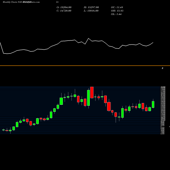Select the low price text L: 13016.00
Viewport: 170px width, 170px height.
point(91,11)
